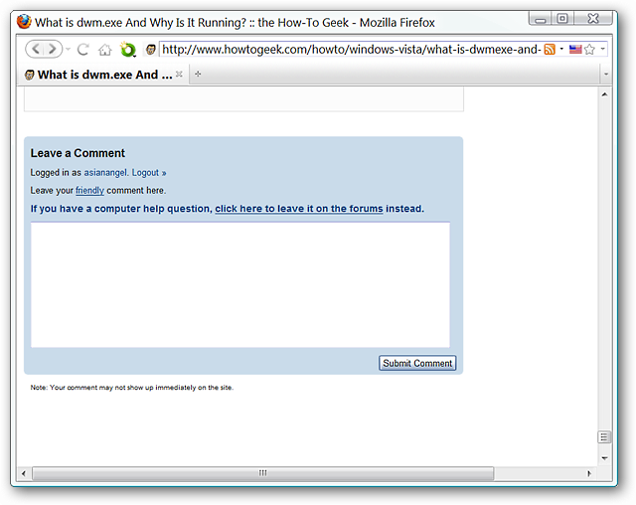Open the dropdown arrow right of the bookmark star
Image resolution: width=636 pixels, height=505 pixels.
click(x=602, y=49)
